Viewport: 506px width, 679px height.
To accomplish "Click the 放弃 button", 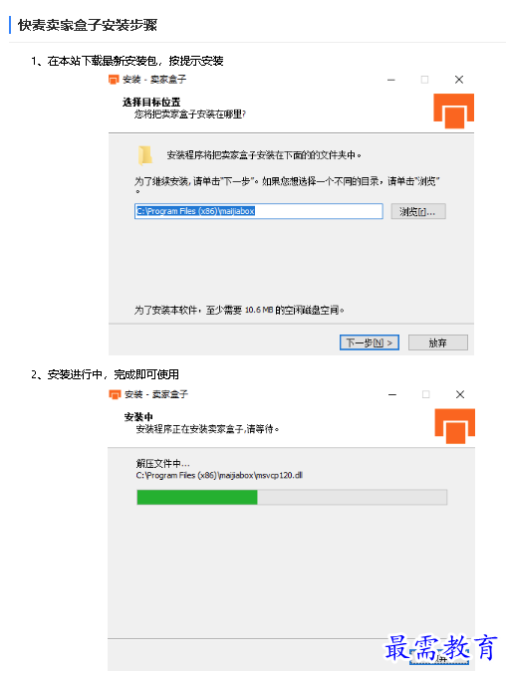I will (438, 342).
